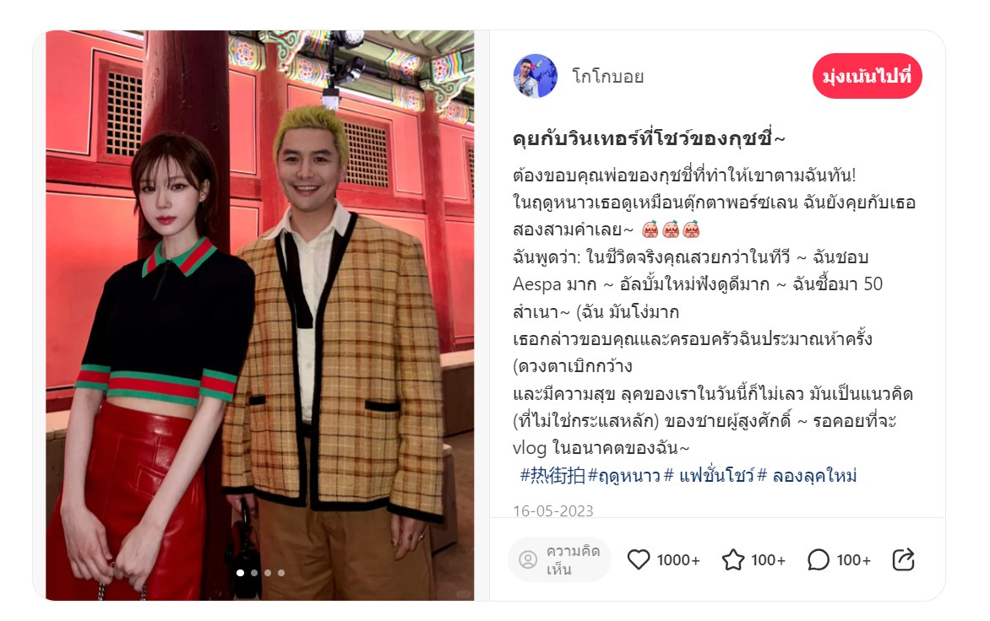Like the post with the heart icon
The height and width of the screenshot is (621, 990).
tap(639, 559)
